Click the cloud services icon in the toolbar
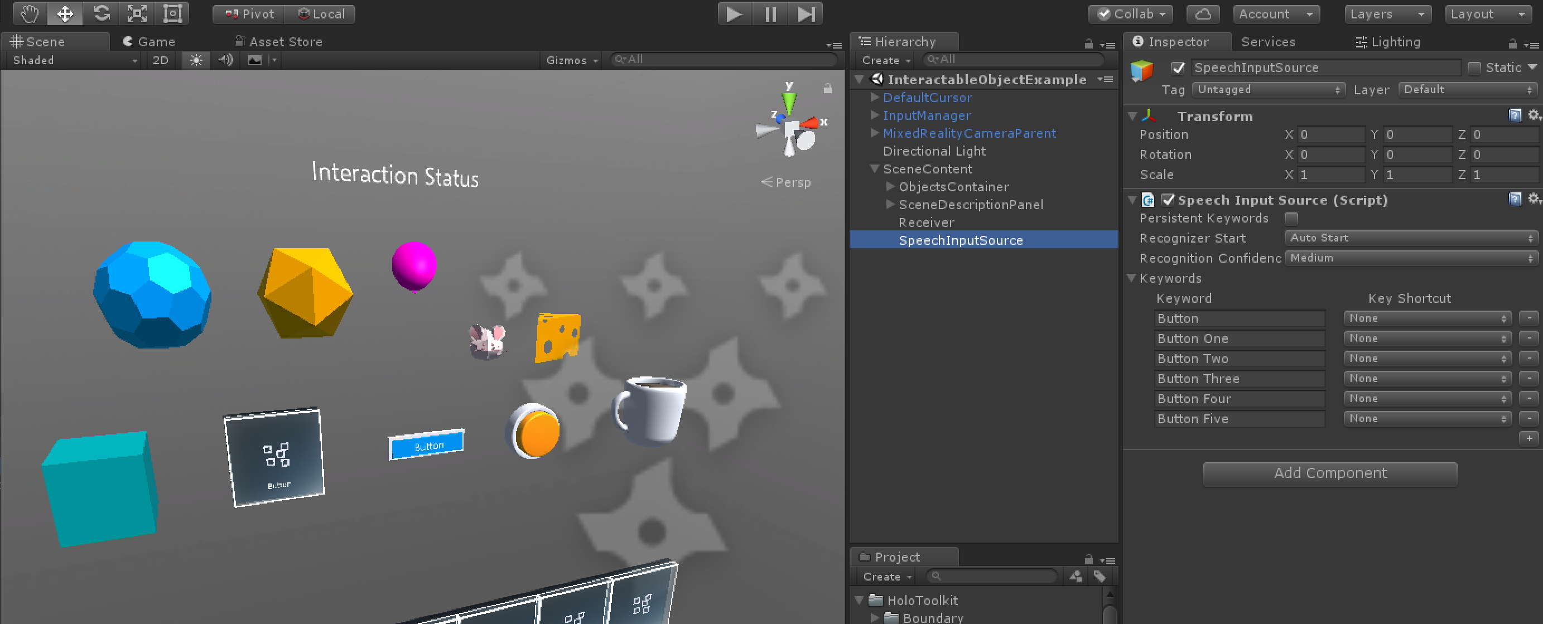Image resolution: width=1543 pixels, height=624 pixels. pyautogui.click(x=1203, y=14)
